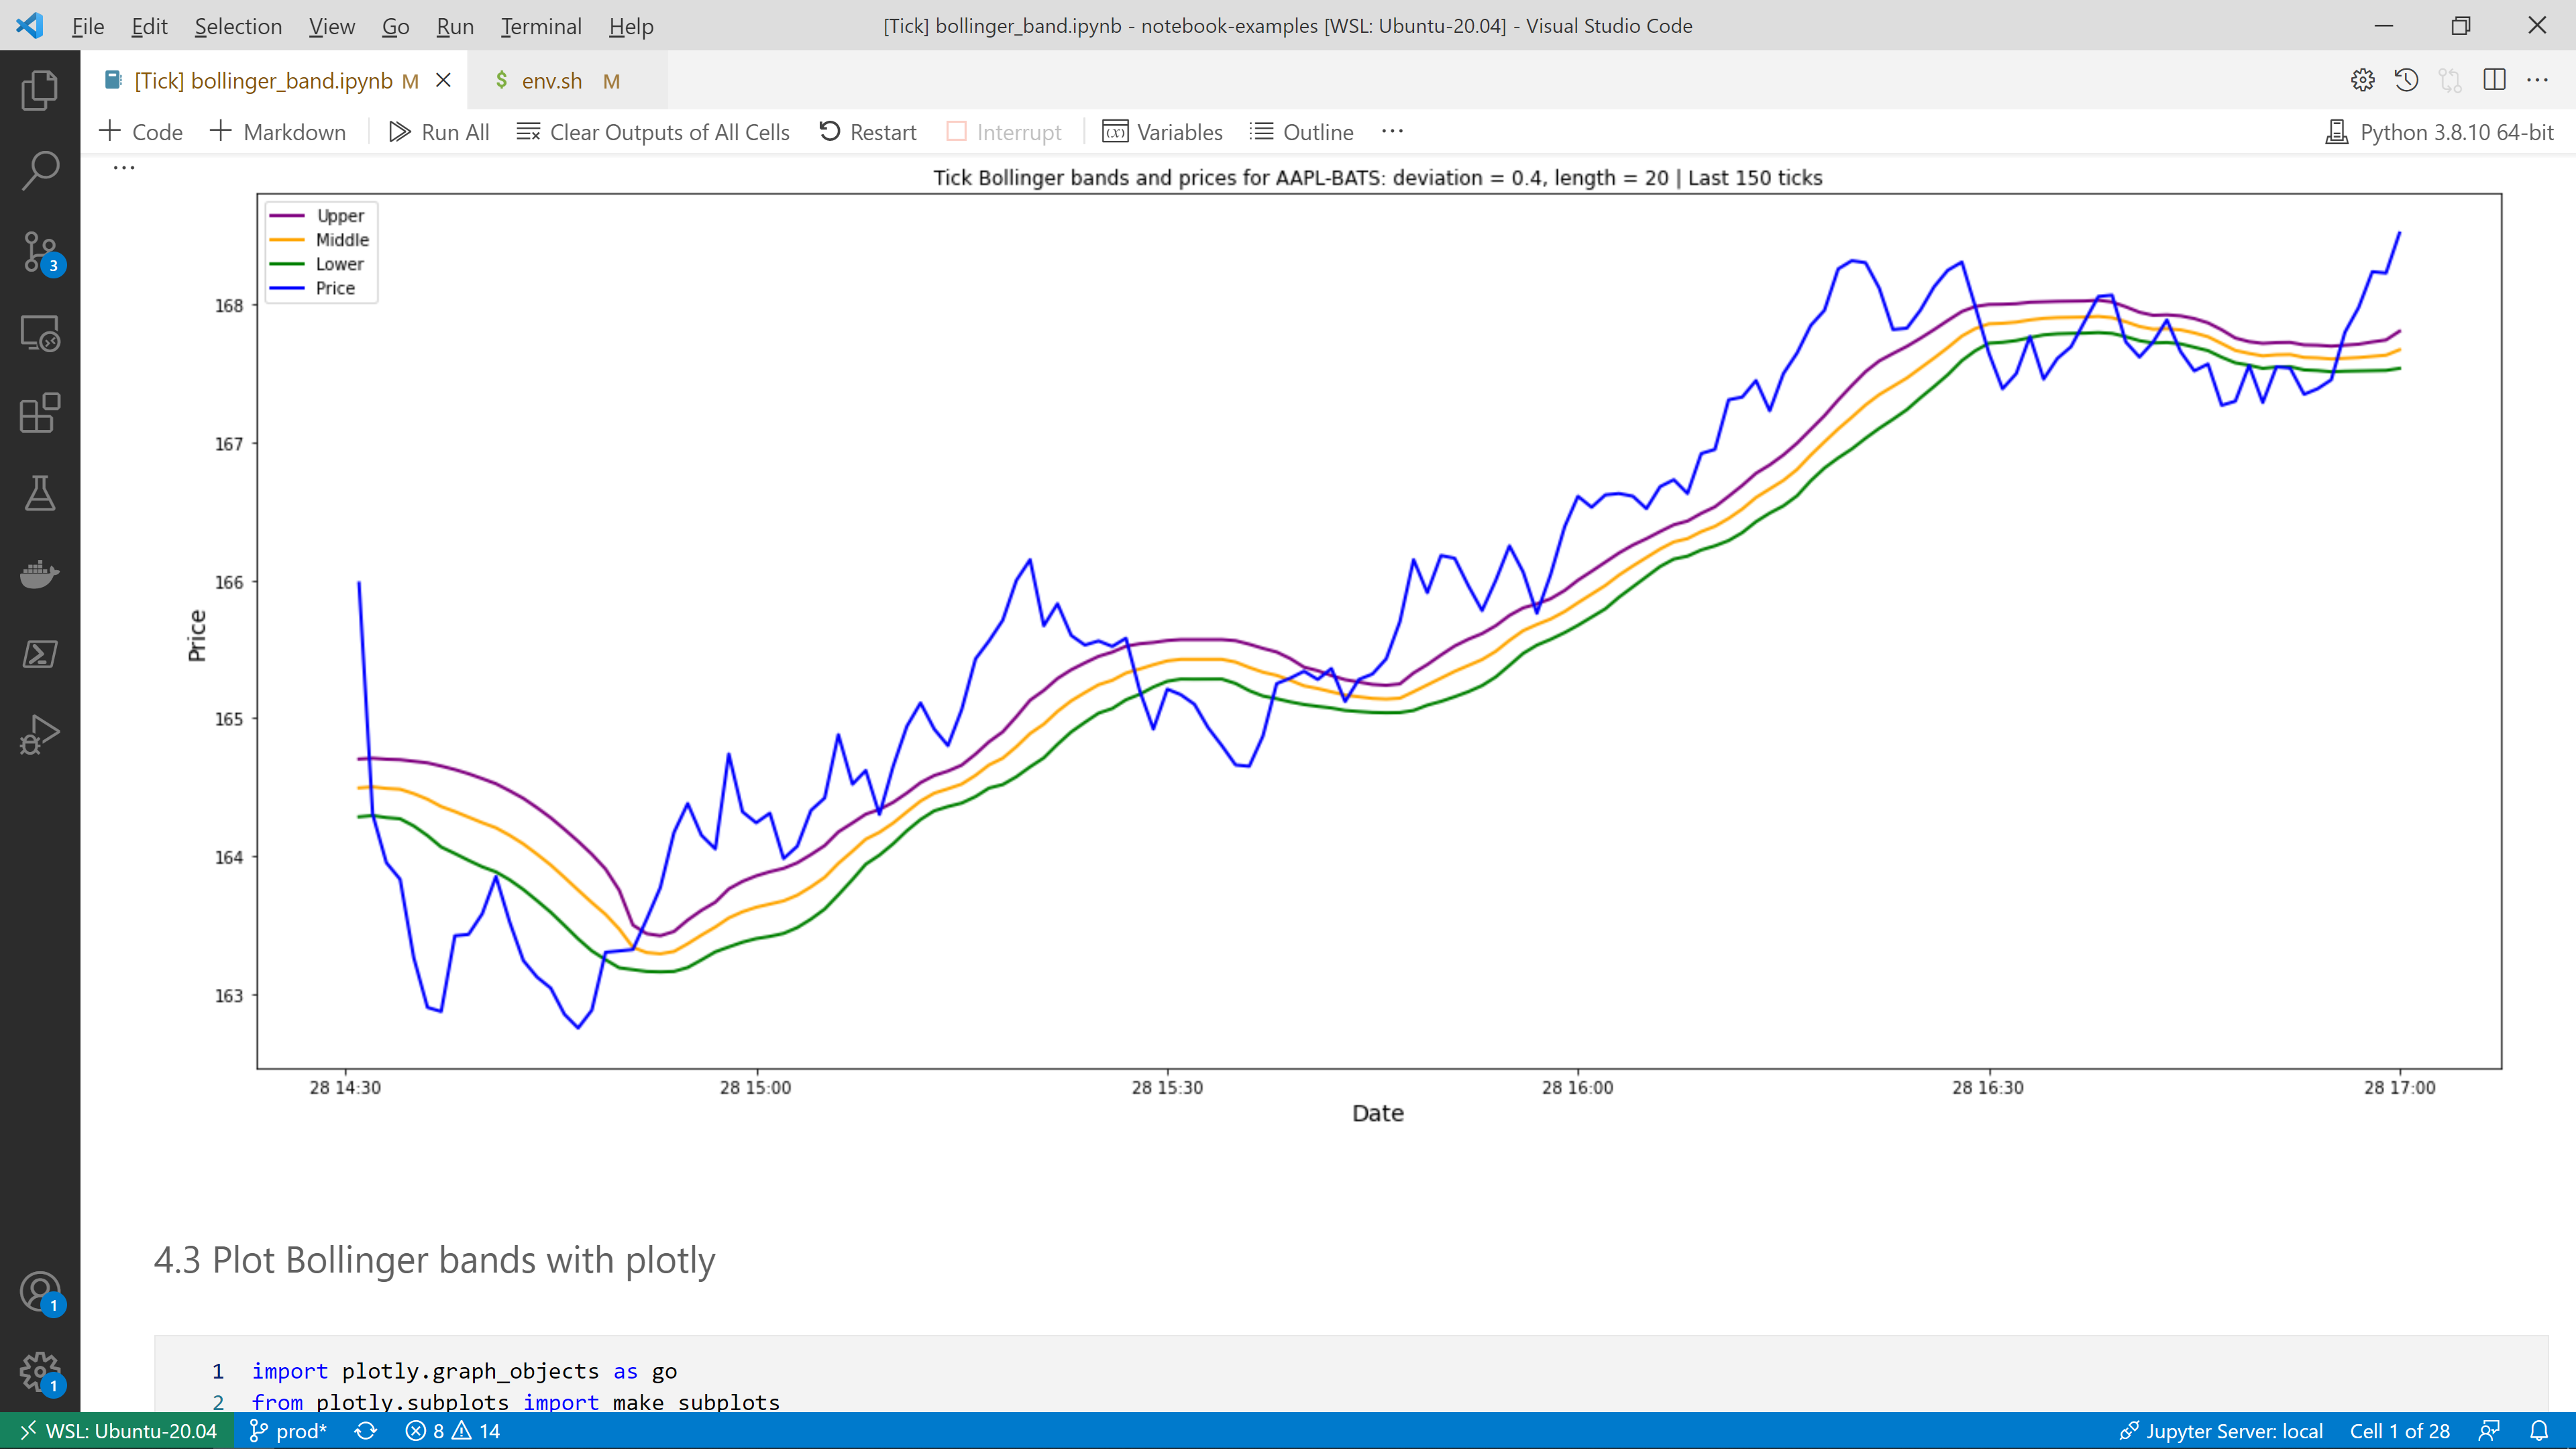Click the notebook settings gear in editor title

click(x=2362, y=80)
